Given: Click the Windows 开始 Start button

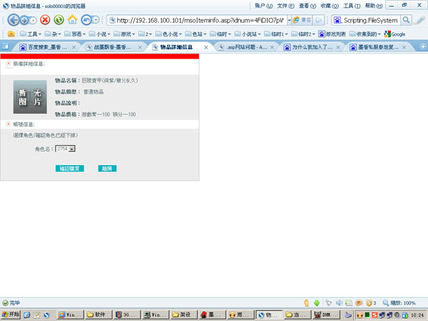Looking at the screenshot, I should point(10,314).
